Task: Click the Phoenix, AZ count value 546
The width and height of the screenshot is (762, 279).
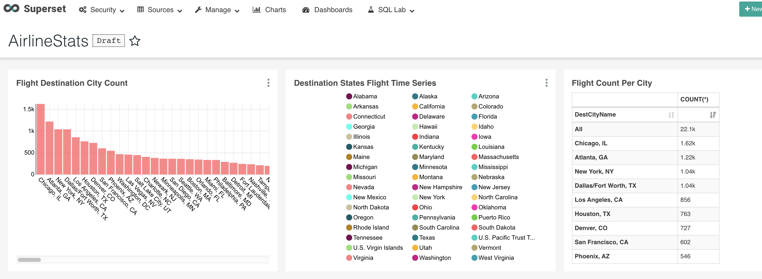Action: tap(685, 256)
